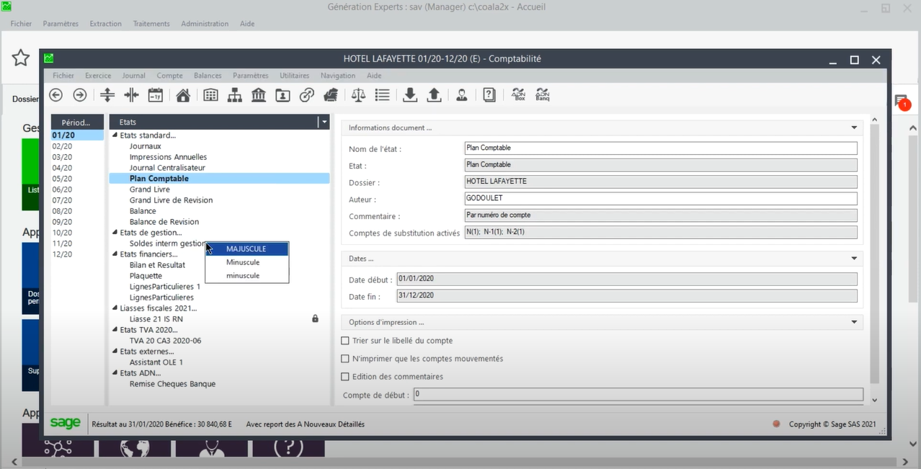Select Journal Centralisateur in tree
The image size is (921, 469).
point(167,168)
